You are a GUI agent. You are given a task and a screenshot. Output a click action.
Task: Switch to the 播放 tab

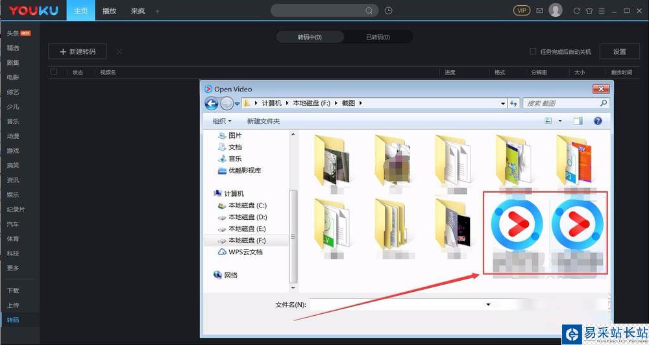(x=109, y=11)
